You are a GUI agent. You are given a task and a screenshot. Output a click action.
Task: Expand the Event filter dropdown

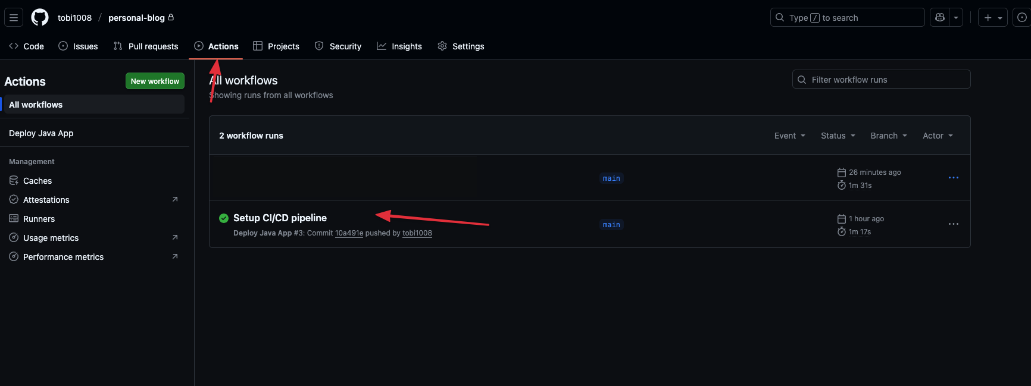coord(789,136)
